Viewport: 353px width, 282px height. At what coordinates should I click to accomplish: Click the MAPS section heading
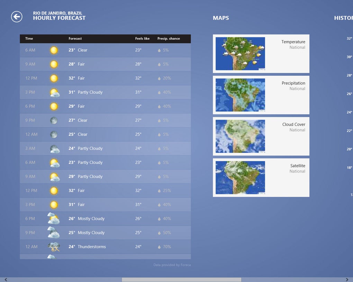pyautogui.click(x=221, y=18)
